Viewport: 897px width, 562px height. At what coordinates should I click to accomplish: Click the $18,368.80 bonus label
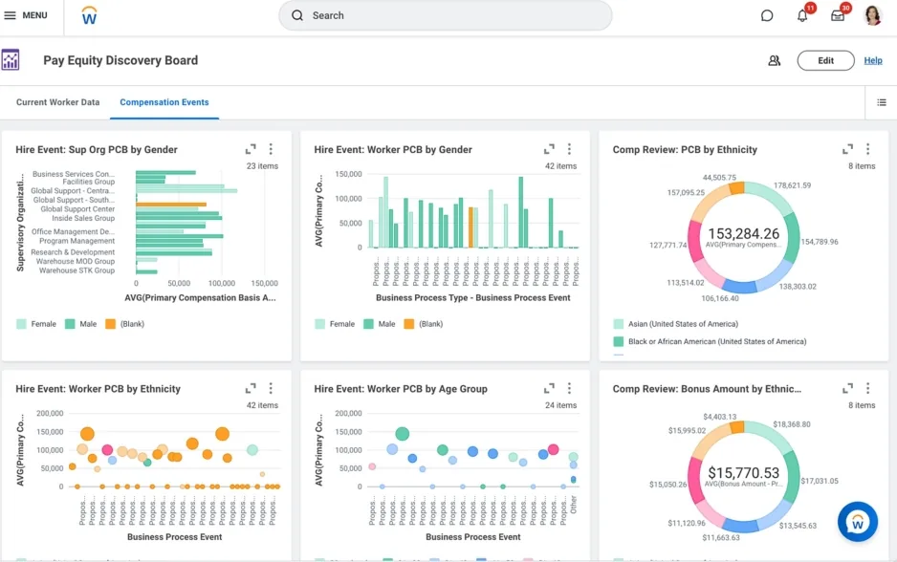pyautogui.click(x=791, y=424)
